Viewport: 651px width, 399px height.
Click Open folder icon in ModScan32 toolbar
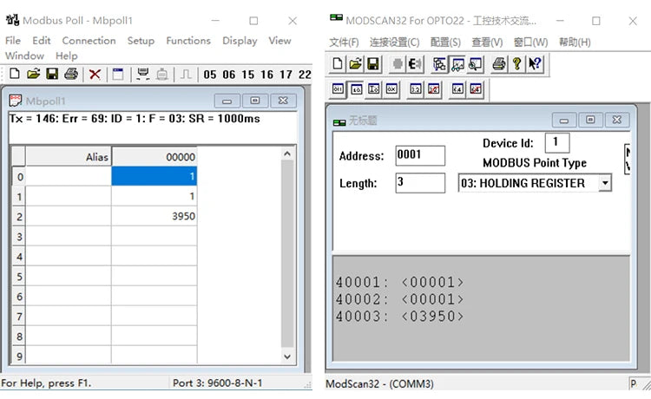[x=355, y=64]
